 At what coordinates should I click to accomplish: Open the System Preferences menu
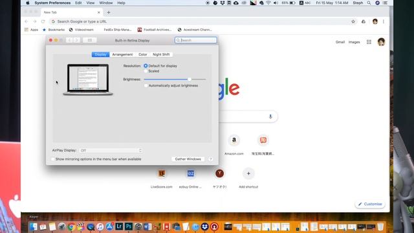pos(52,3)
